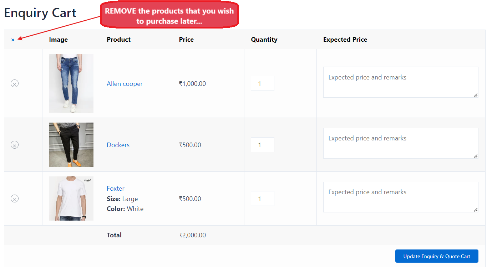Focus the Foxter quantity field
The width and height of the screenshot is (487, 268).
[262, 199]
